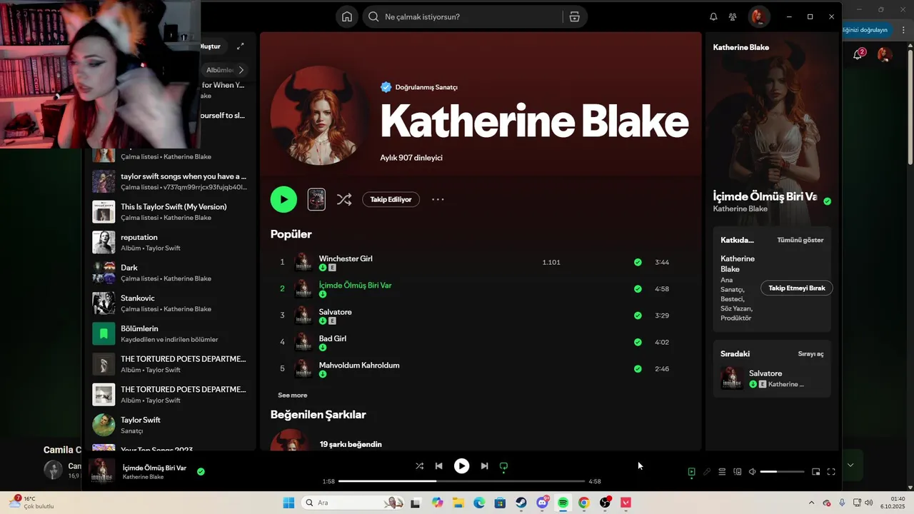Open OBS Studio from the taskbar

606,503
